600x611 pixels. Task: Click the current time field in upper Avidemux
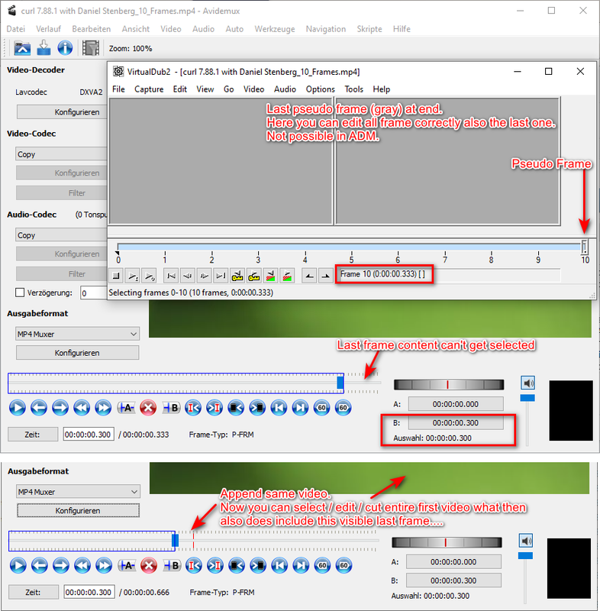[x=89, y=434]
